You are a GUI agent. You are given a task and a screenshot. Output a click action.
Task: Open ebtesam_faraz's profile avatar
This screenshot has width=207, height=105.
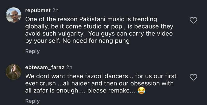(x=13, y=72)
